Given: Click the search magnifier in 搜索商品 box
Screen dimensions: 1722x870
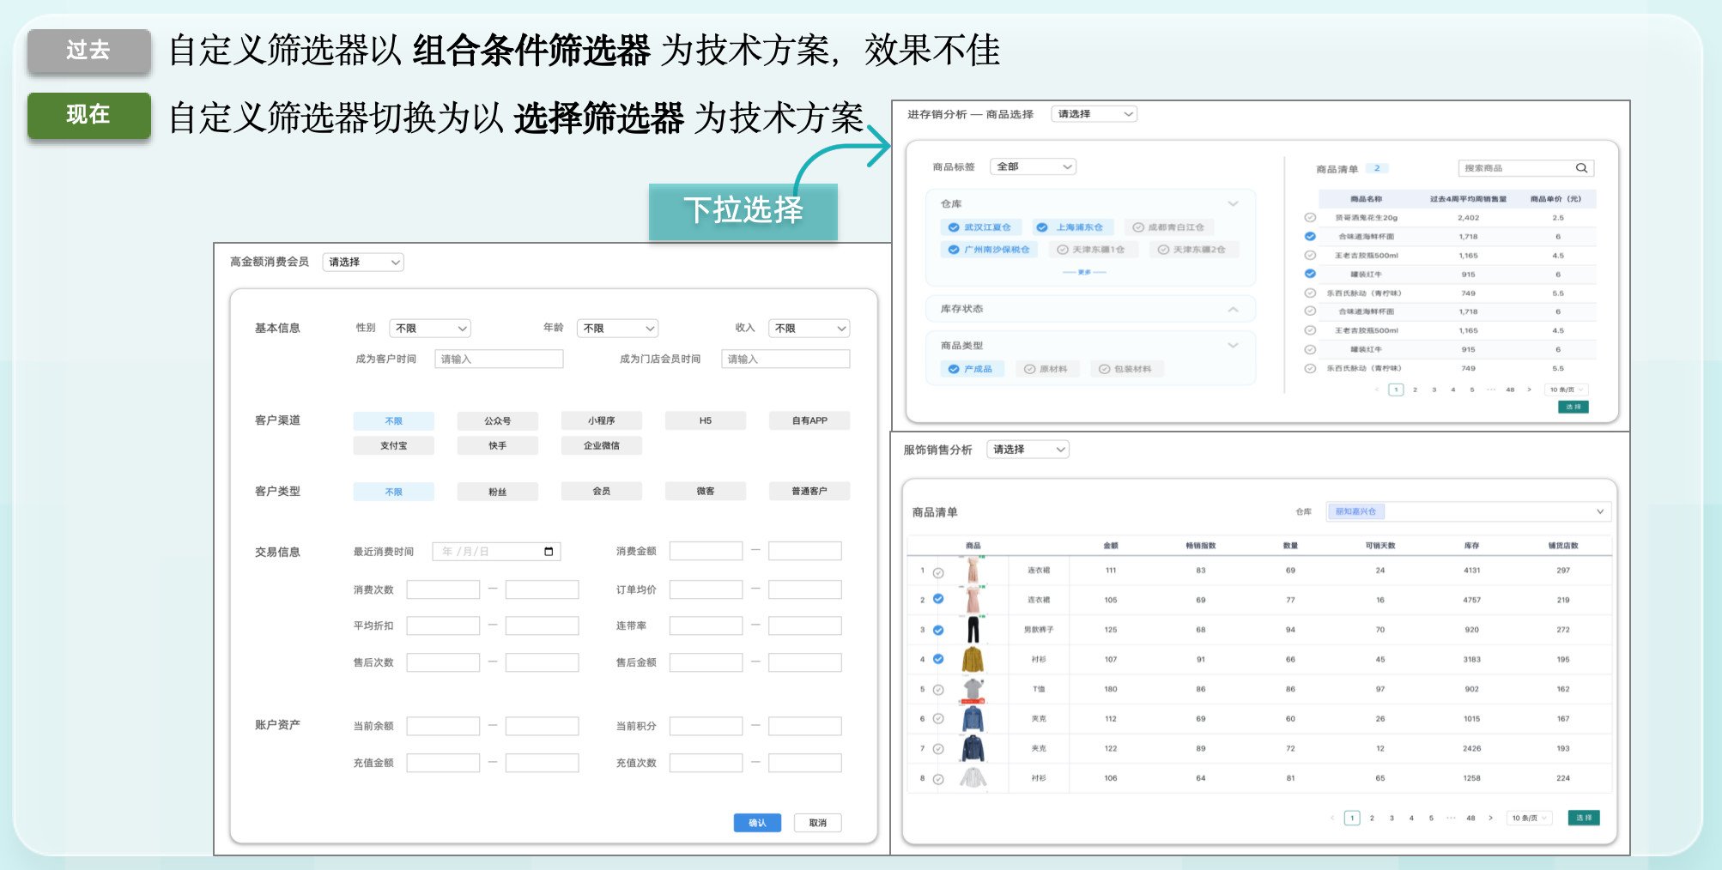Looking at the screenshot, I should [1580, 168].
